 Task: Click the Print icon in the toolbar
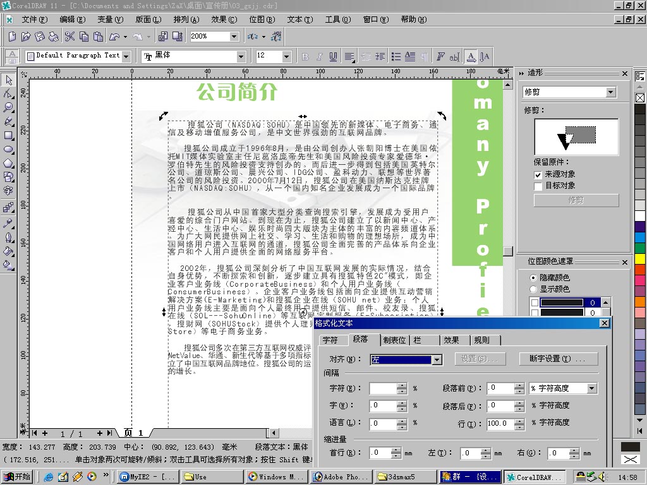click(x=54, y=37)
